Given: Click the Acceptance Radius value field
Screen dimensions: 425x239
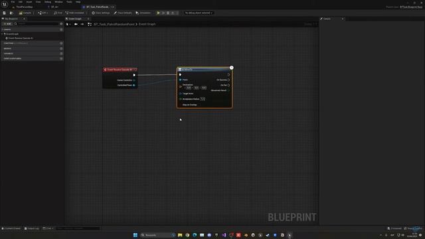Looking at the screenshot, I should [203, 99].
